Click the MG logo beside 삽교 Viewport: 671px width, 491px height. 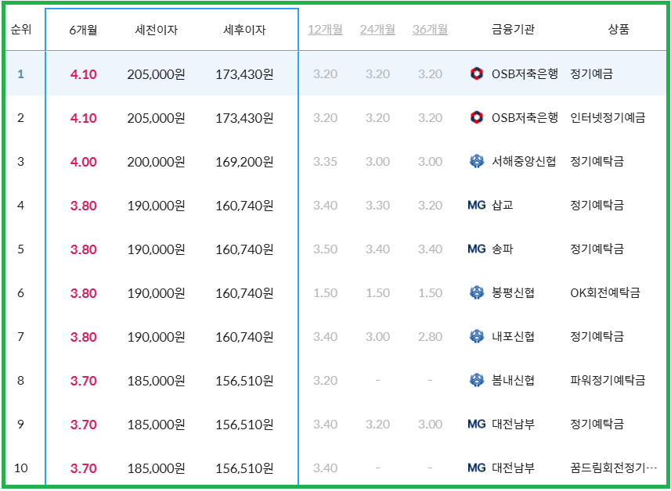(476, 205)
